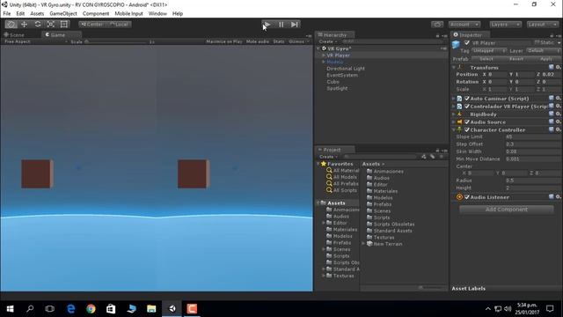Select the Rotate tool
The width and height of the screenshot is (563, 317).
point(38,25)
